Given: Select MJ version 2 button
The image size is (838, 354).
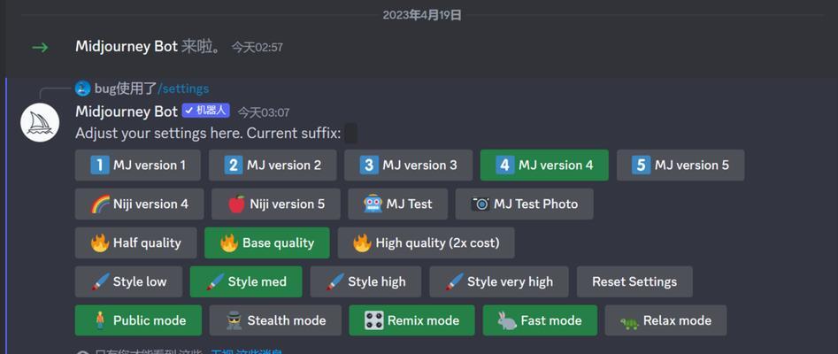Looking at the screenshot, I should (x=273, y=165).
